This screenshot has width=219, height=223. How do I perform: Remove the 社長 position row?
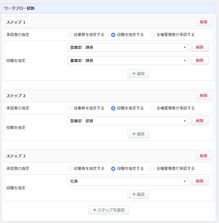(200, 181)
